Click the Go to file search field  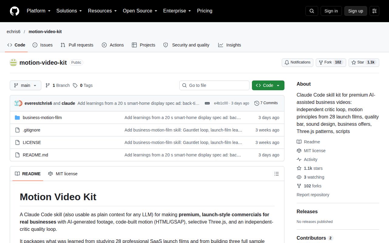point(214,85)
